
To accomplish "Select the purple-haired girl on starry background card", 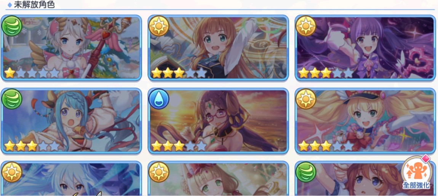I will coord(365,48).
